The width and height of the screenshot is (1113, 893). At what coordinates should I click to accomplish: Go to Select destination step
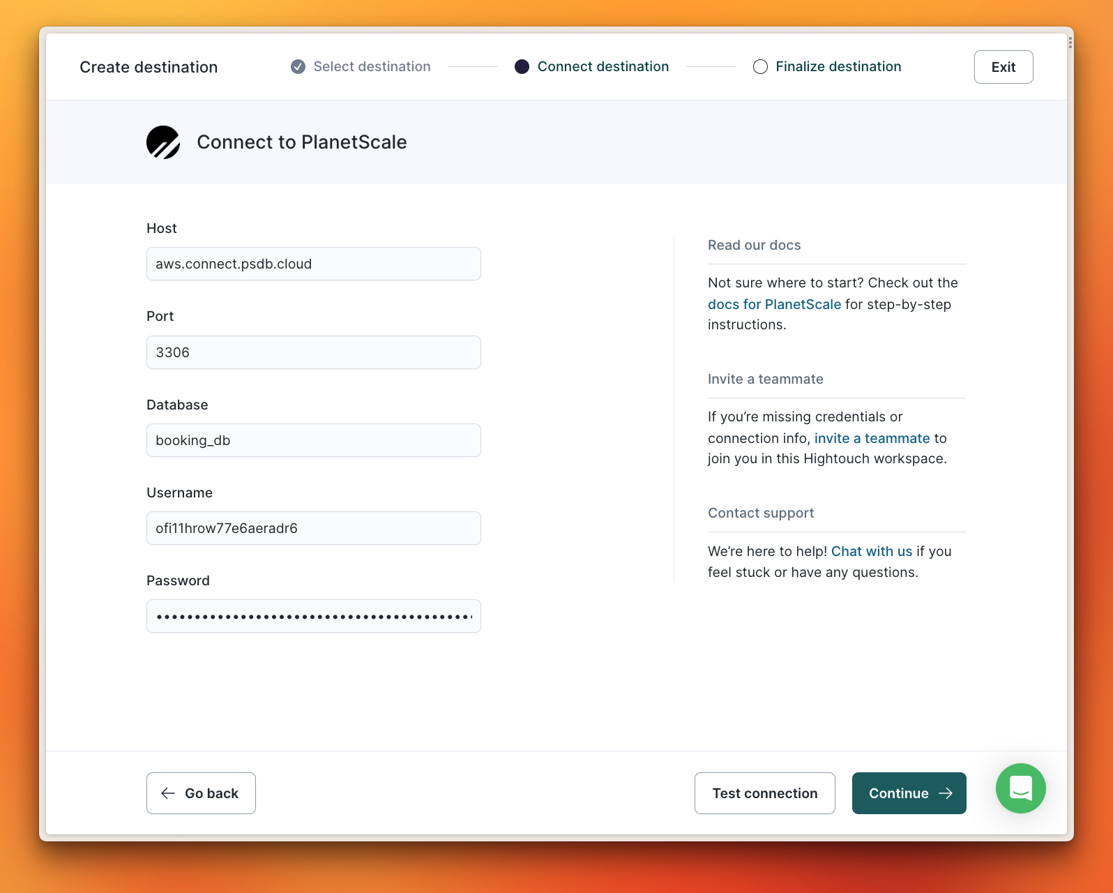372,67
